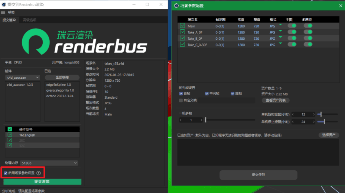345x193 pixels.
Task: Open the c4d_aaocean plugin dropdown
Action: [23, 78]
